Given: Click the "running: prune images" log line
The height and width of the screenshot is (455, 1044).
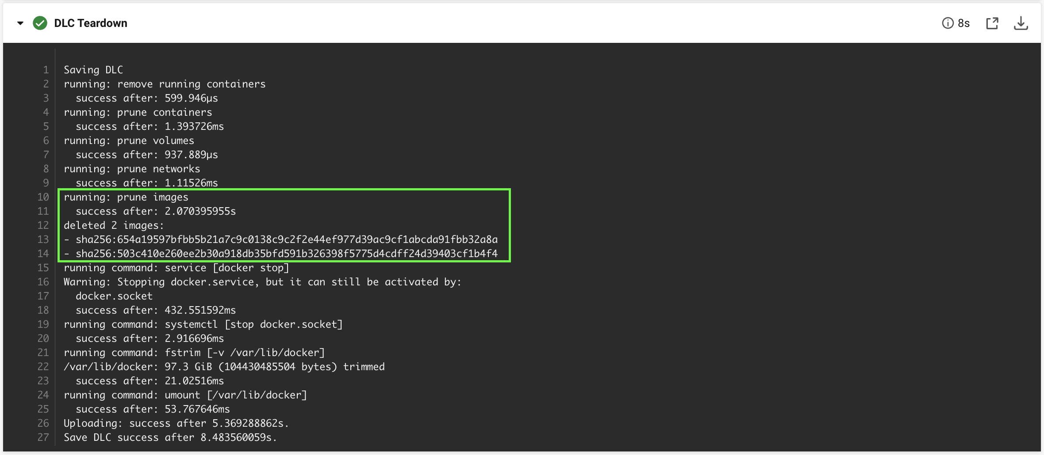Looking at the screenshot, I should click(126, 197).
